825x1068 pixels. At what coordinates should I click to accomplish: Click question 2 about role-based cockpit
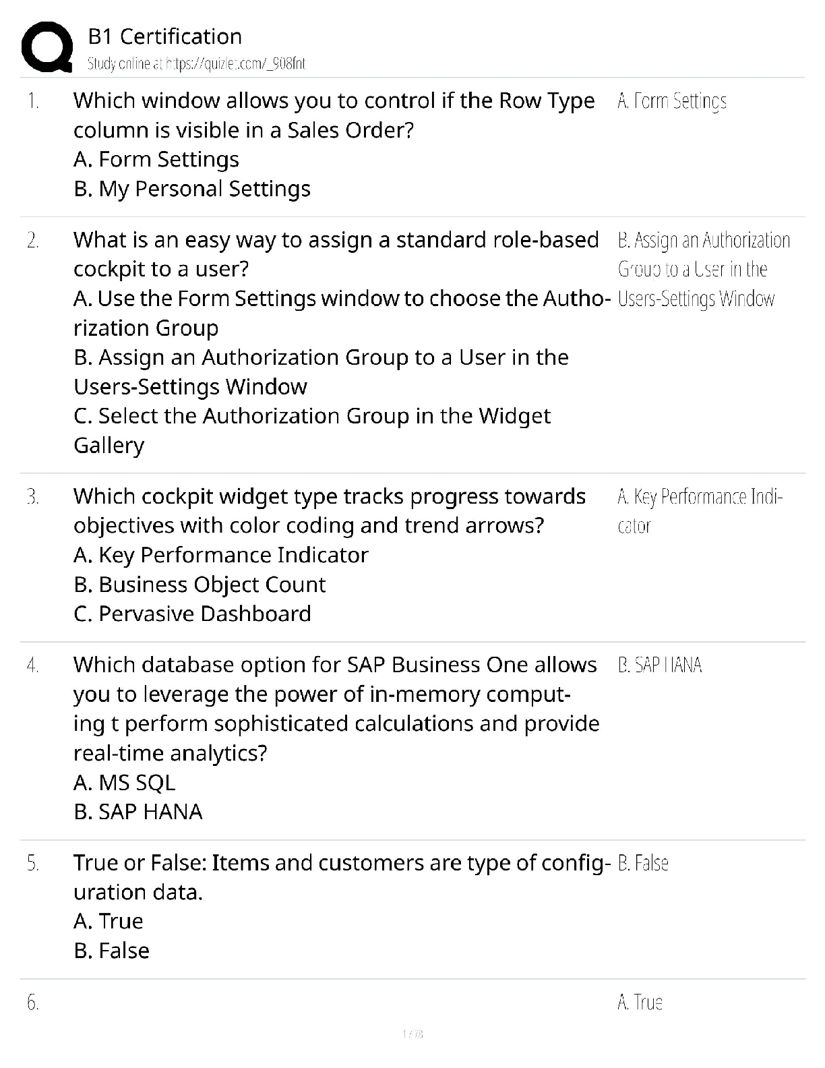click(x=336, y=254)
